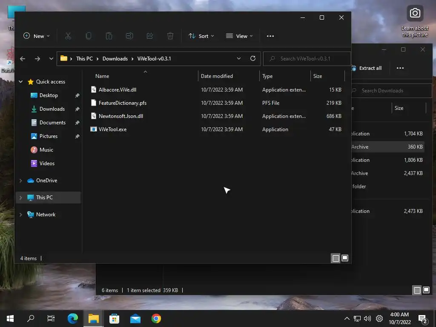Click the Cut scissors icon in toolbar
436x327 pixels.
pyautogui.click(x=68, y=36)
